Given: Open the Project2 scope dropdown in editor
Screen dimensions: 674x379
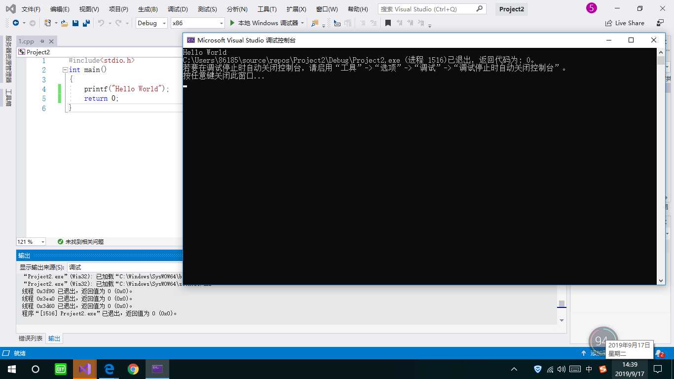Looking at the screenshot, I should pyautogui.click(x=100, y=52).
